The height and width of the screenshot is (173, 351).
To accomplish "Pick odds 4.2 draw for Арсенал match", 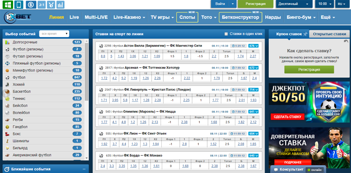I will pyautogui.click(x=114, y=78).
